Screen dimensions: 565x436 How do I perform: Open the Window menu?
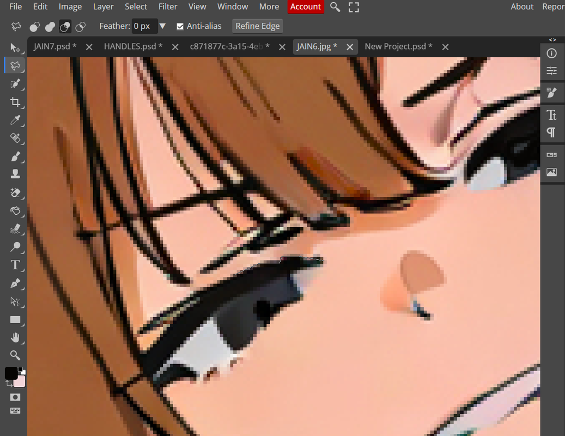[x=233, y=7]
